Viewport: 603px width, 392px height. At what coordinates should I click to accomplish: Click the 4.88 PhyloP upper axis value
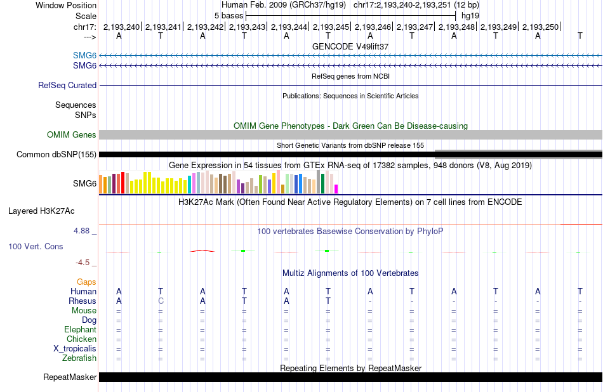tap(81, 231)
